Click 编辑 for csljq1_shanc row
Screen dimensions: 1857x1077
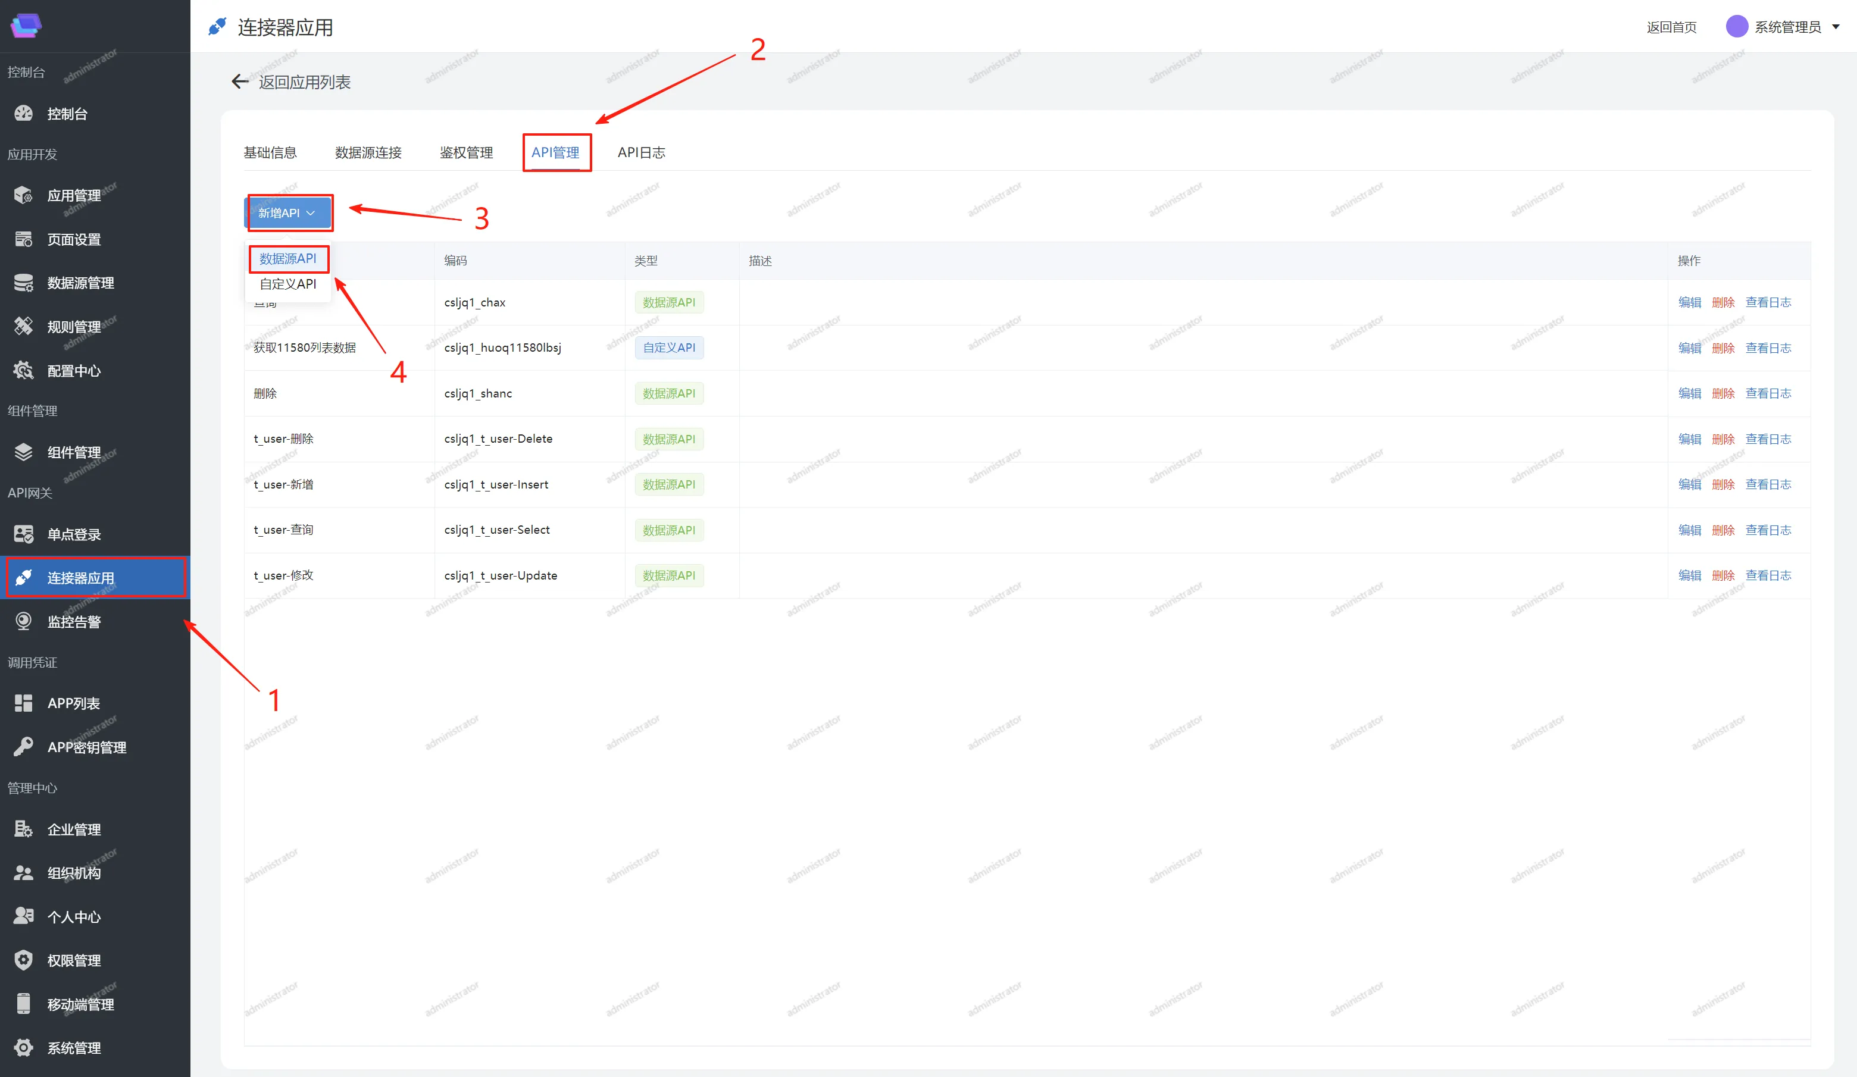pos(1689,393)
